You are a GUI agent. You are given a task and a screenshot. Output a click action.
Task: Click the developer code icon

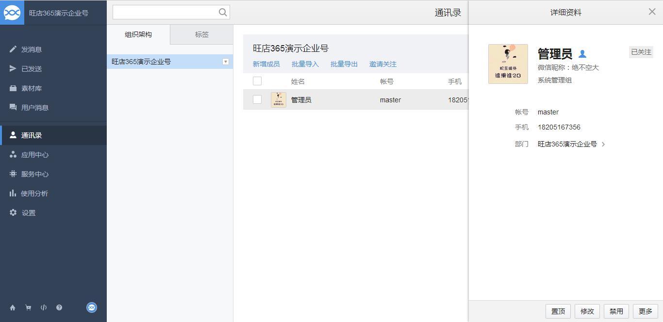pos(44,307)
